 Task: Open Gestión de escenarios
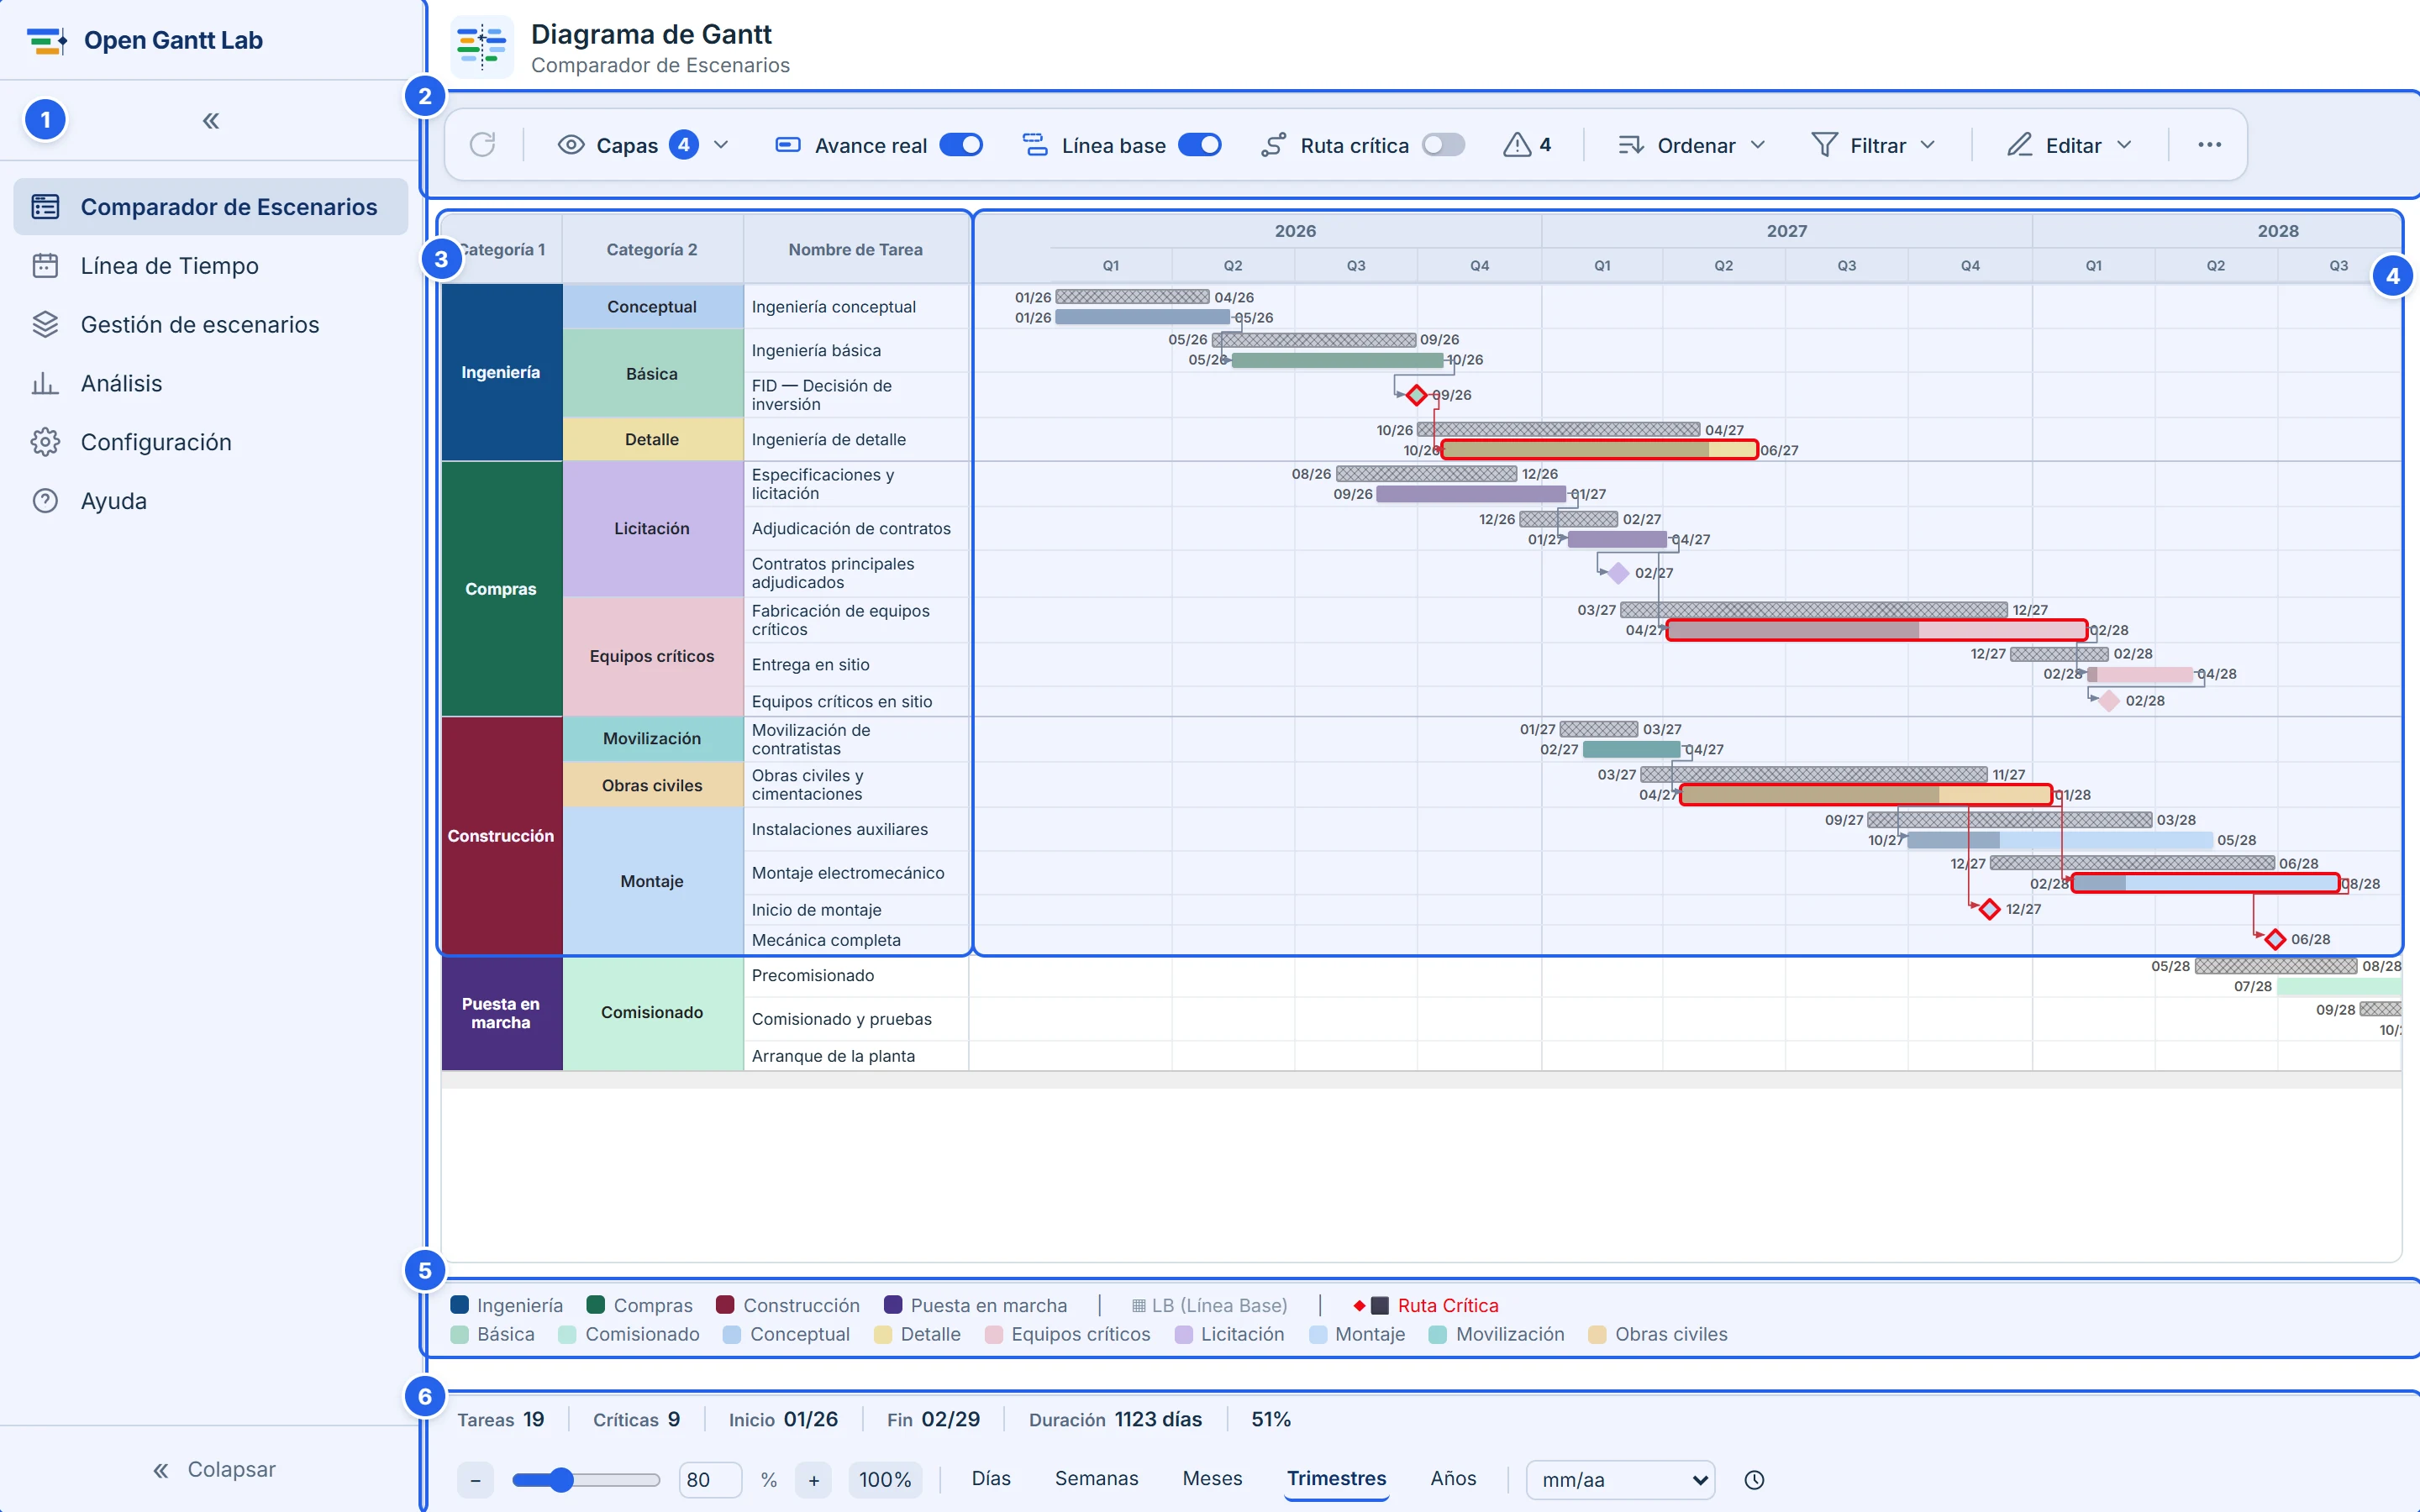[211, 325]
